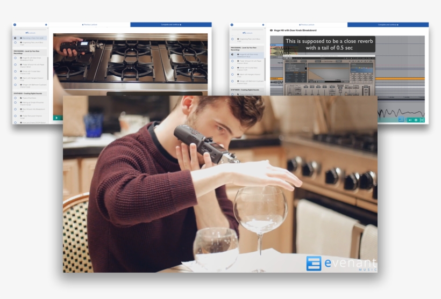Click sidebar scrollbar in left window

(x=47, y=68)
